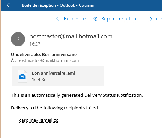This screenshot has width=162, height=138.
Task: Open the gray P sender avatar
Action: [18, 39]
